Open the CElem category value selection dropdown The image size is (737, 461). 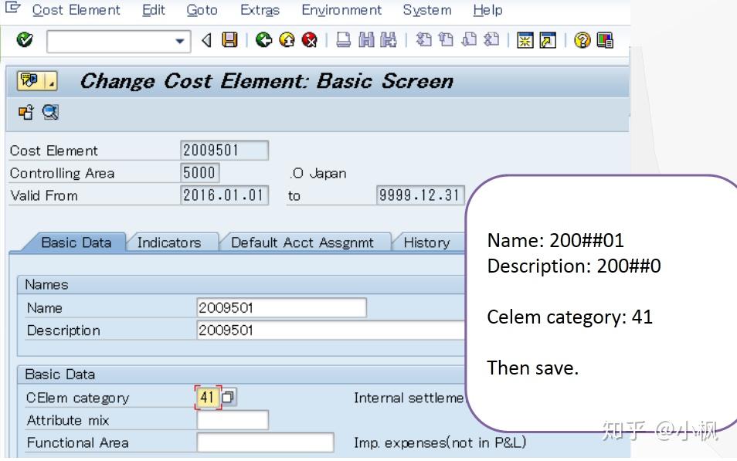[228, 395]
